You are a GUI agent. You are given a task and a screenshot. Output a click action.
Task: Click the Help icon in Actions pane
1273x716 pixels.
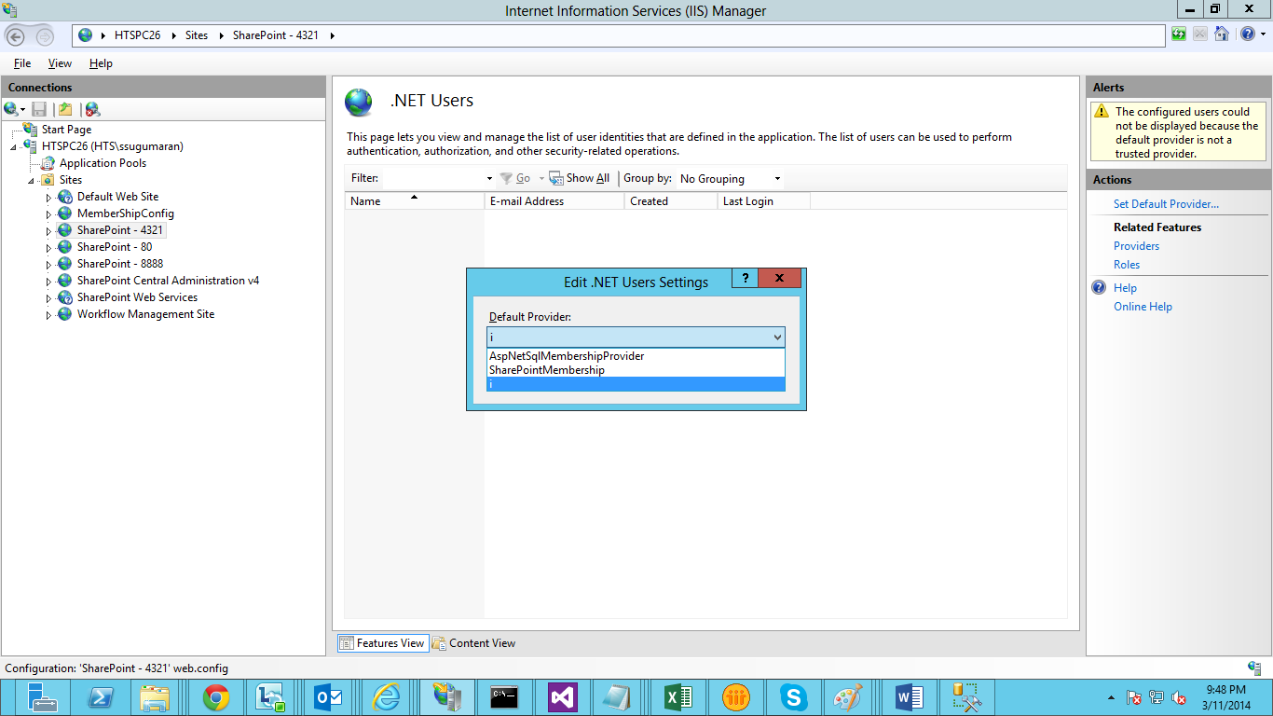pos(1100,288)
